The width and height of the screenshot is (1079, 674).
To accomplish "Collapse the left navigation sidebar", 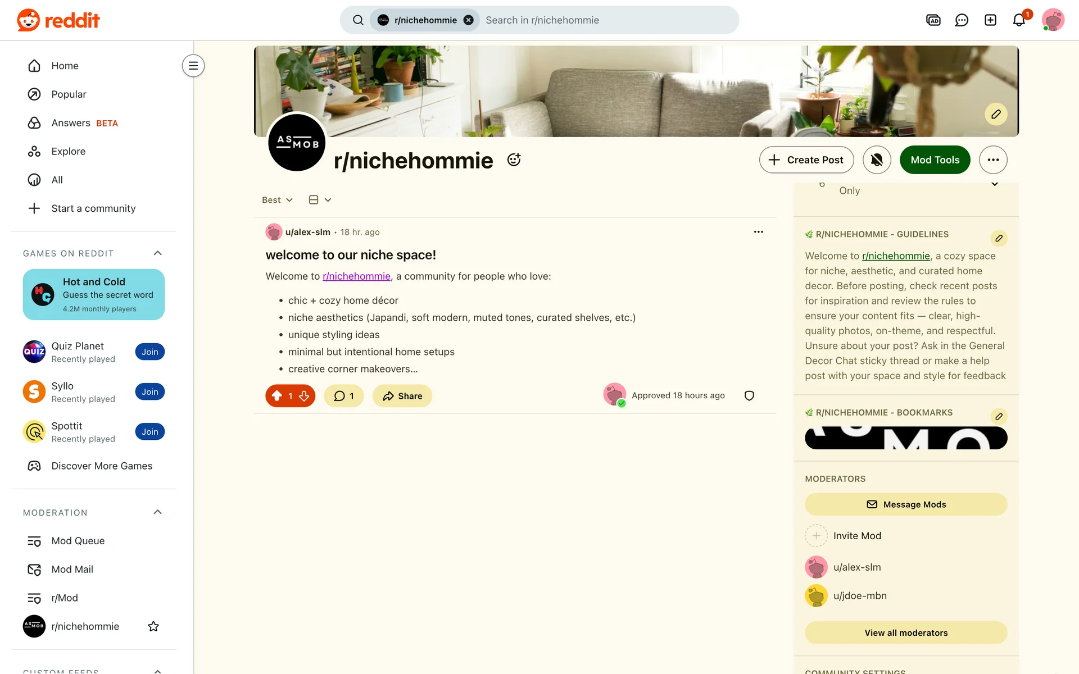I will click(x=193, y=66).
